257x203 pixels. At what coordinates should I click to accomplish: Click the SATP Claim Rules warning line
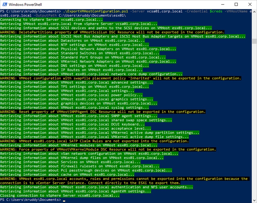[x=94, y=141]
